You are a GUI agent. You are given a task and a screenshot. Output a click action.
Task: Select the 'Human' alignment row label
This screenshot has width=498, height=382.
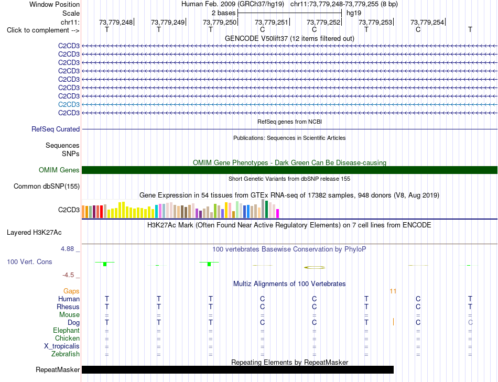[x=69, y=299]
